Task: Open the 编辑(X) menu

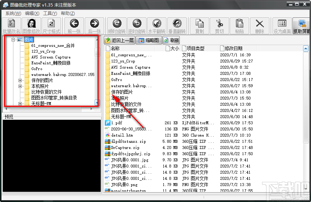Action: [32, 13]
